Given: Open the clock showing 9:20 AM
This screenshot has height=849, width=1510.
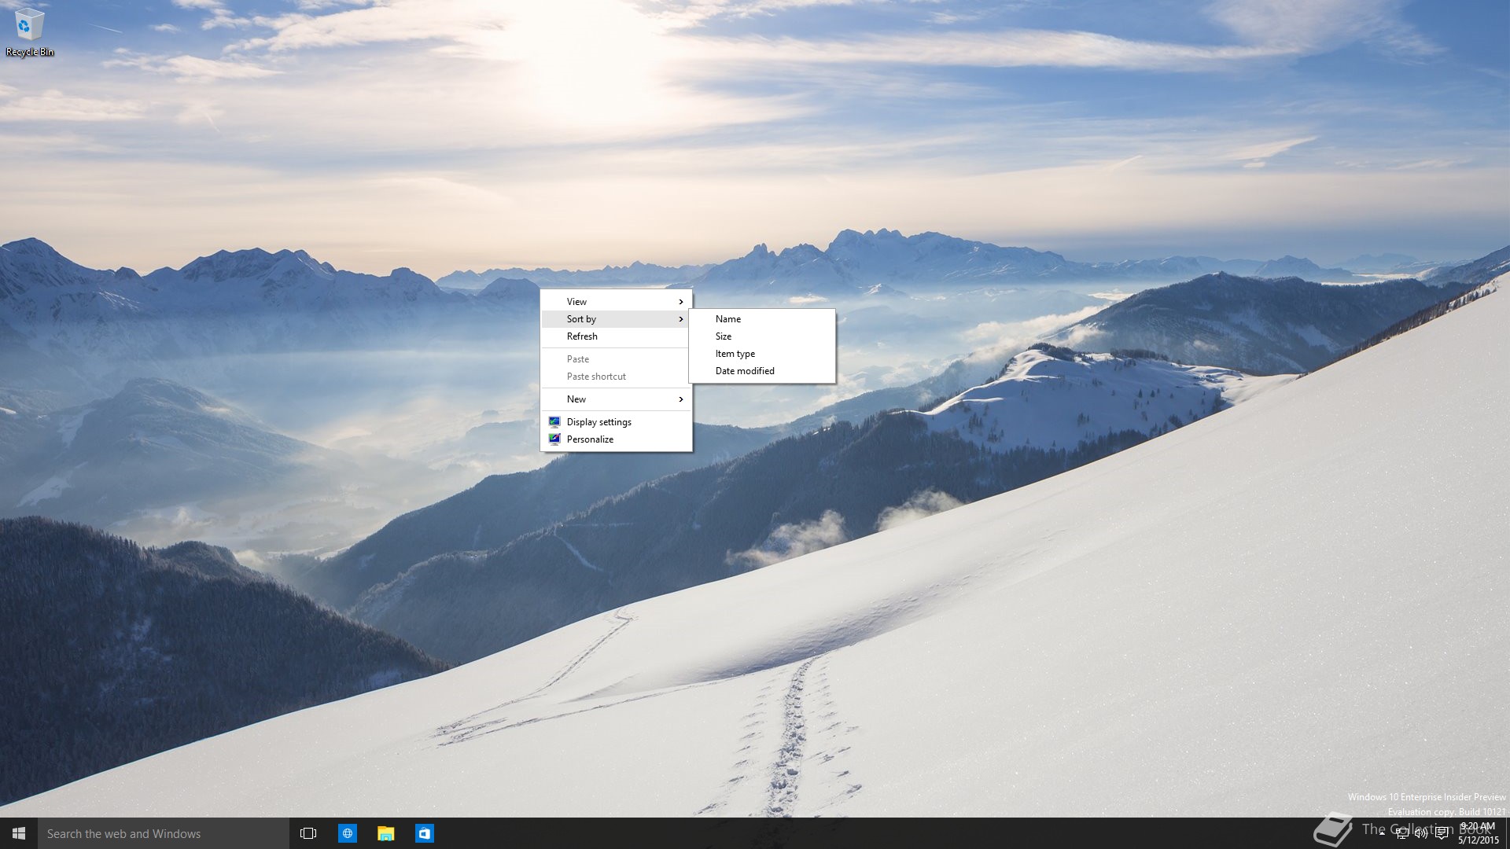Looking at the screenshot, I should click(1478, 833).
